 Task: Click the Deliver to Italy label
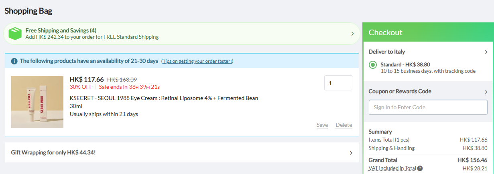coord(386,52)
